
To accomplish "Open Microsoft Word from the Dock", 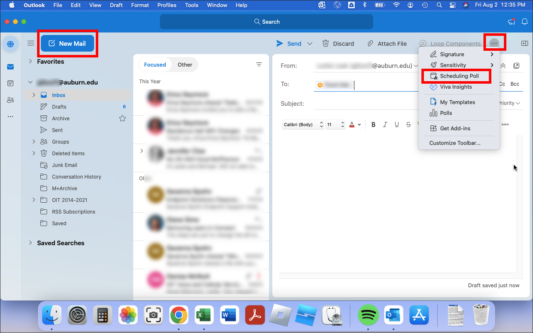I will (229, 315).
